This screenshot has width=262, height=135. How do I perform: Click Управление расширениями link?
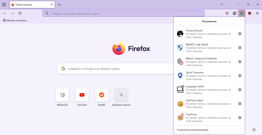192,130
